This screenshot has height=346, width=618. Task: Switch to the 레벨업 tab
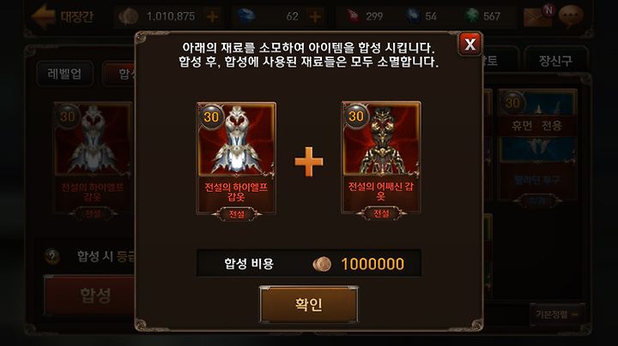[65, 74]
